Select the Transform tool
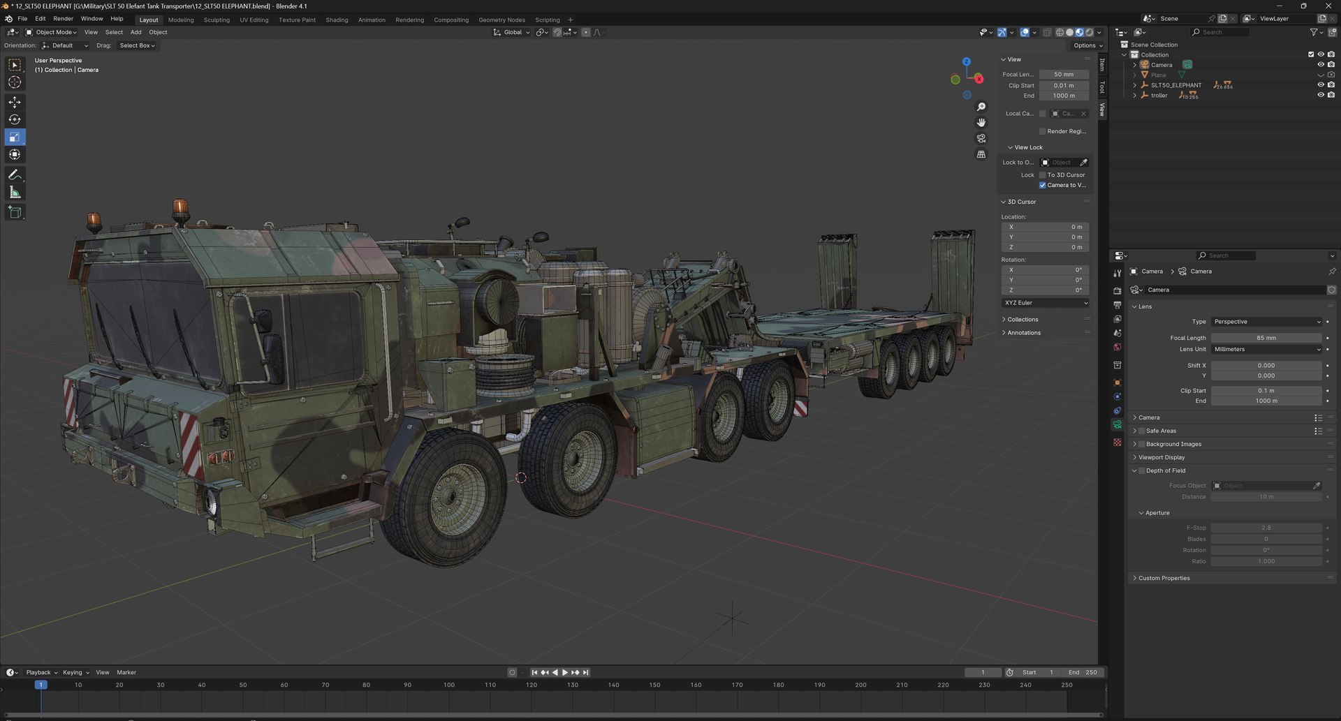 [15, 154]
